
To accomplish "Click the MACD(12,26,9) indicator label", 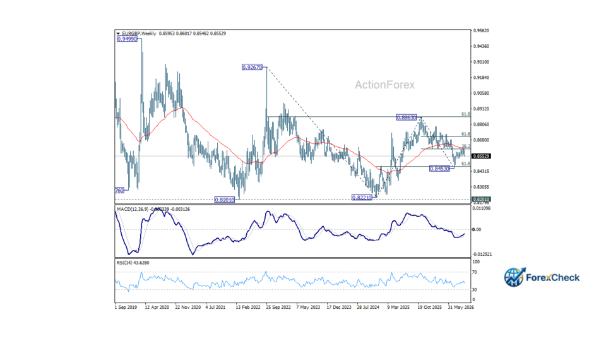I will click(x=133, y=209).
